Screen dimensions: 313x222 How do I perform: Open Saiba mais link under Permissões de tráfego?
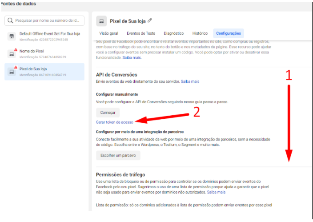point(216,192)
